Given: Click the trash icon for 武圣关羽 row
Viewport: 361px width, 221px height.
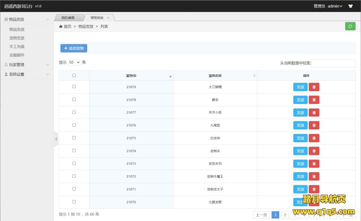Looking at the screenshot, I should (314, 164).
